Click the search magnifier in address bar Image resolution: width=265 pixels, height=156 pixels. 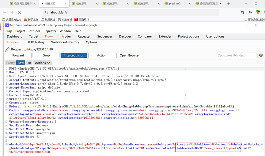click(x=47, y=12)
